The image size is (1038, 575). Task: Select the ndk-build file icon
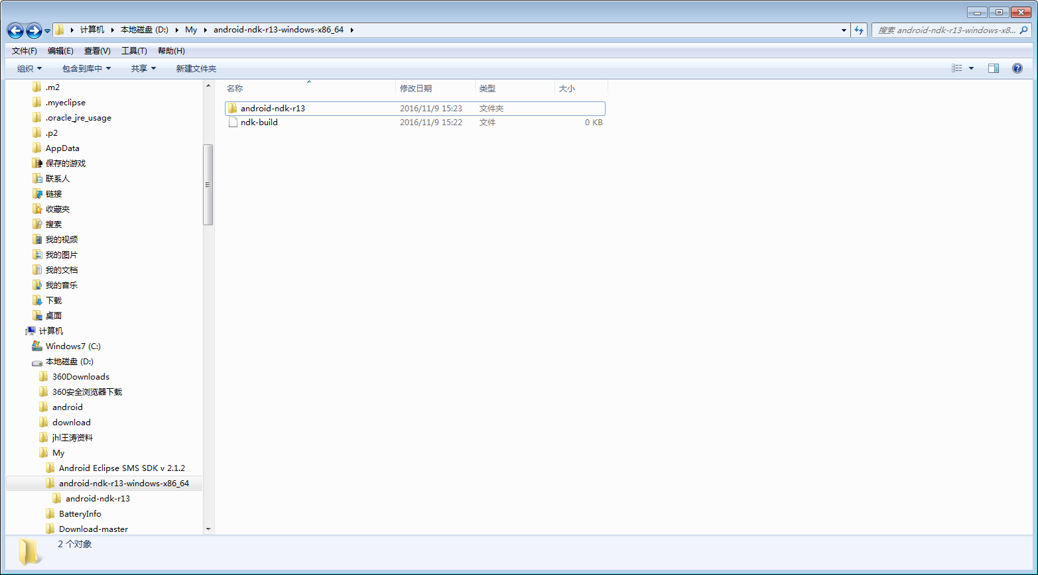coord(232,122)
